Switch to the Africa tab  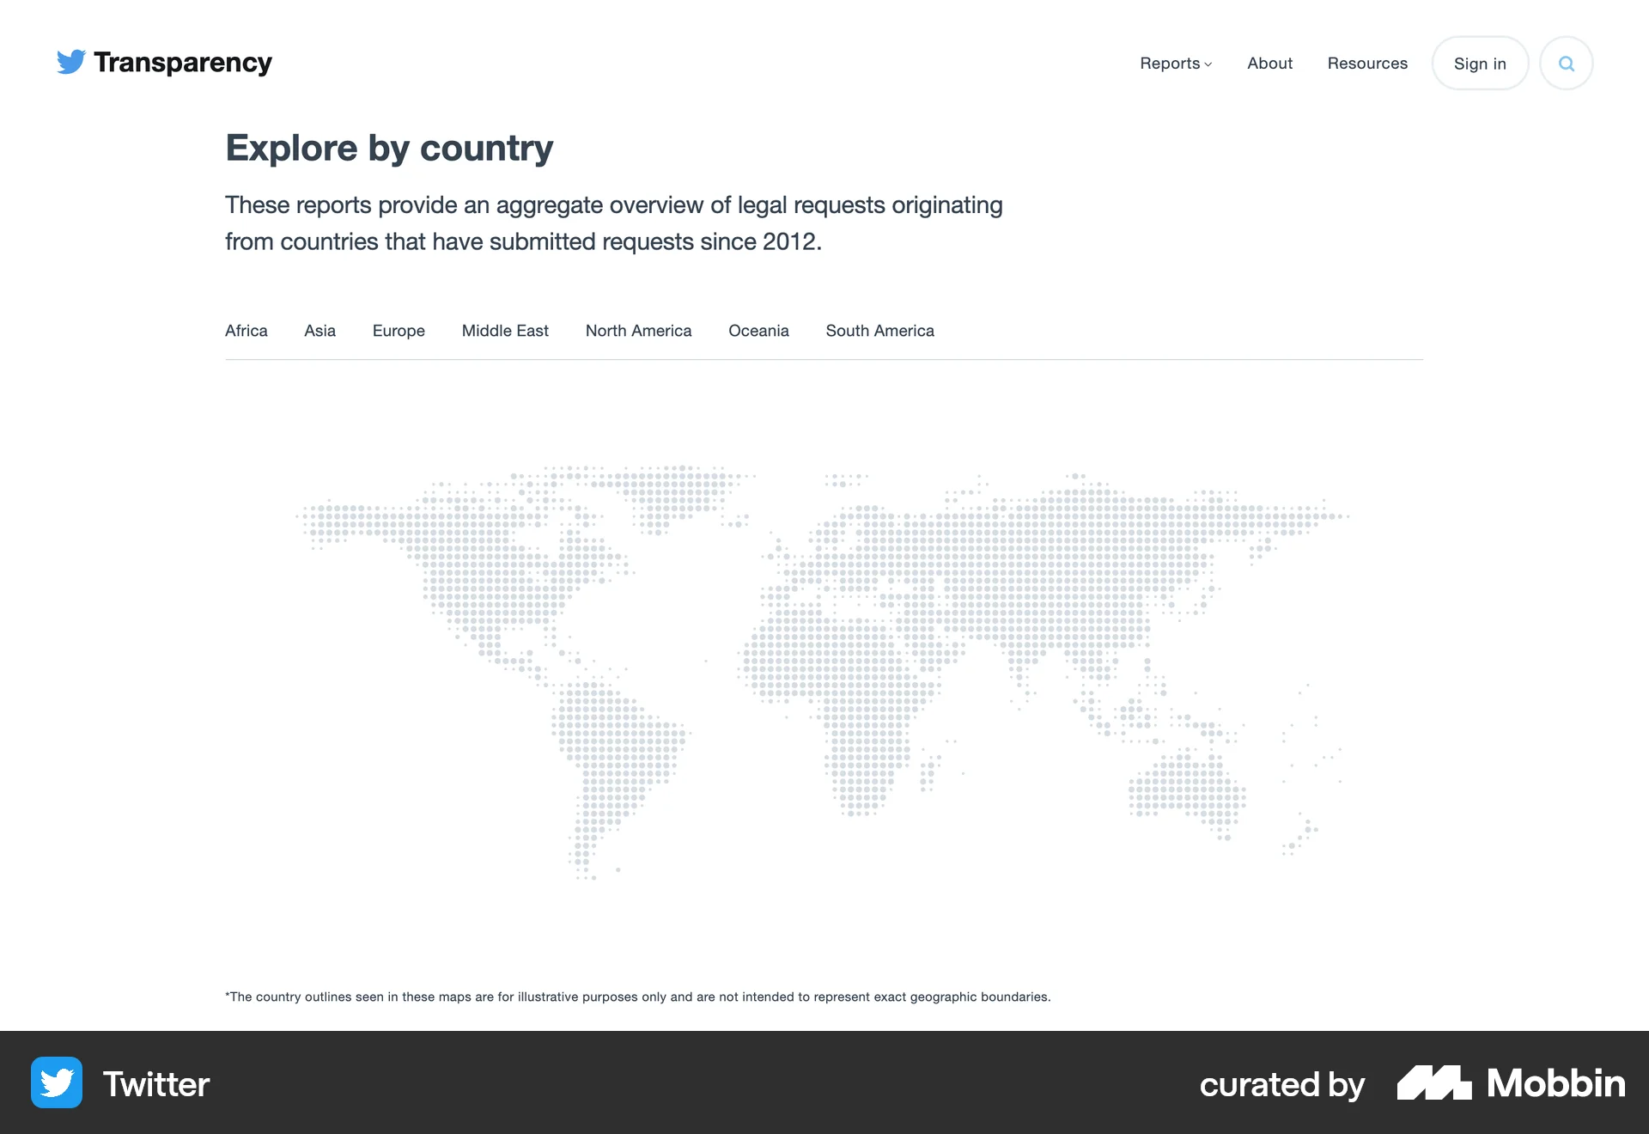[x=246, y=330]
